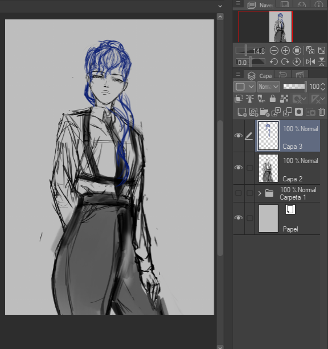This screenshot has width=328, height=349.
Task: Decrease layer opacity with down stepper arrow
Action: pyautogui.click(x=323, y=89)
